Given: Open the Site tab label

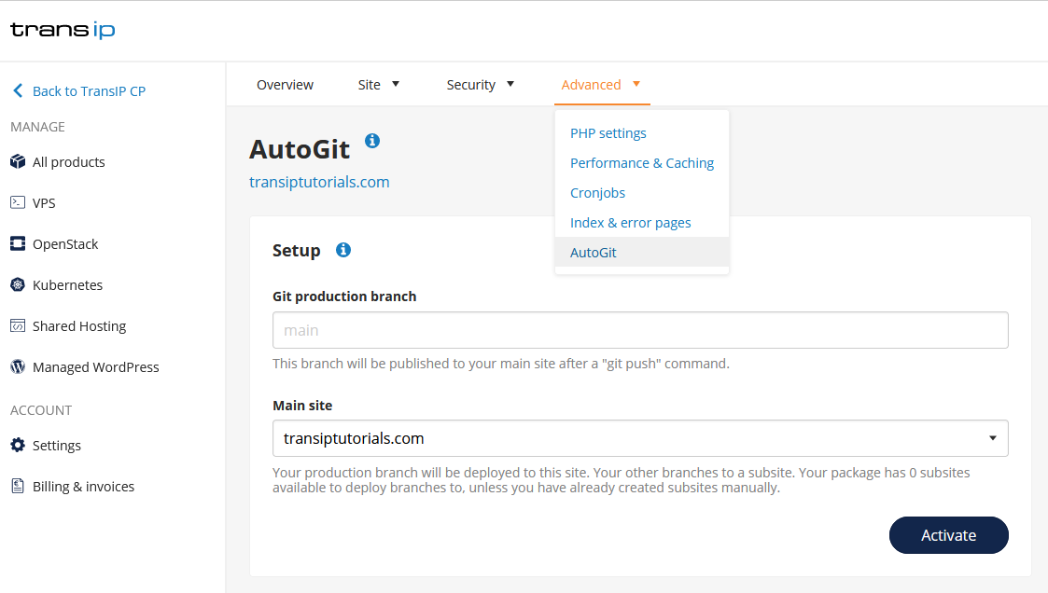Looking at the screenshot, I should (x=369, y=85).
